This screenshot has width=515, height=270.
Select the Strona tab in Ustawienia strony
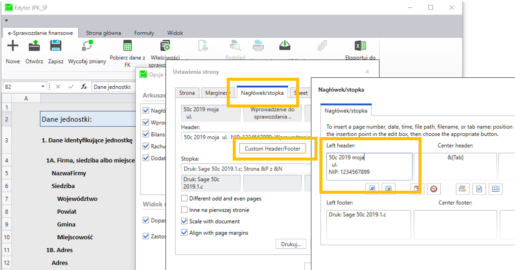coord(187,93)
